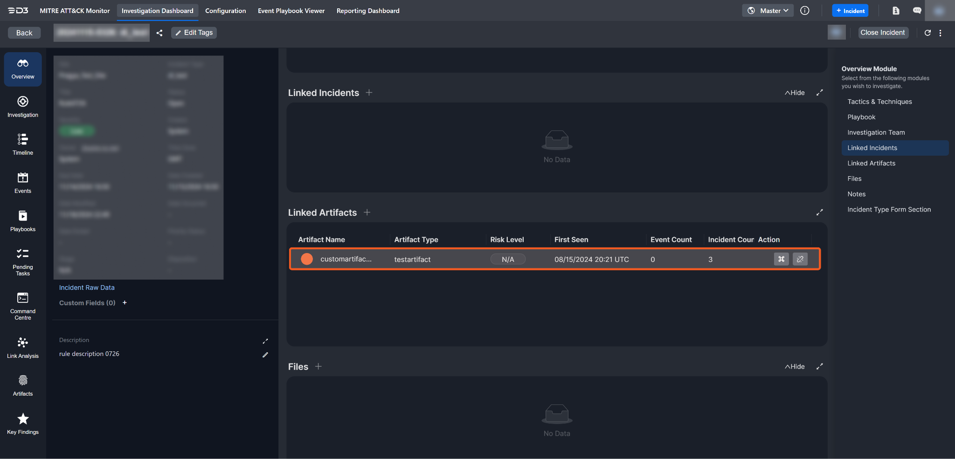
Task: Switch to the Configuration tab
Action: coord(225,11)
